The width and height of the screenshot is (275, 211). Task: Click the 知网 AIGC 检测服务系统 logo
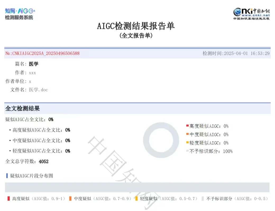(20, 14)
